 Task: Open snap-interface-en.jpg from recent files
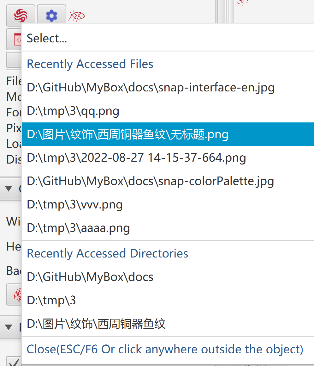[x=168, y=88]
